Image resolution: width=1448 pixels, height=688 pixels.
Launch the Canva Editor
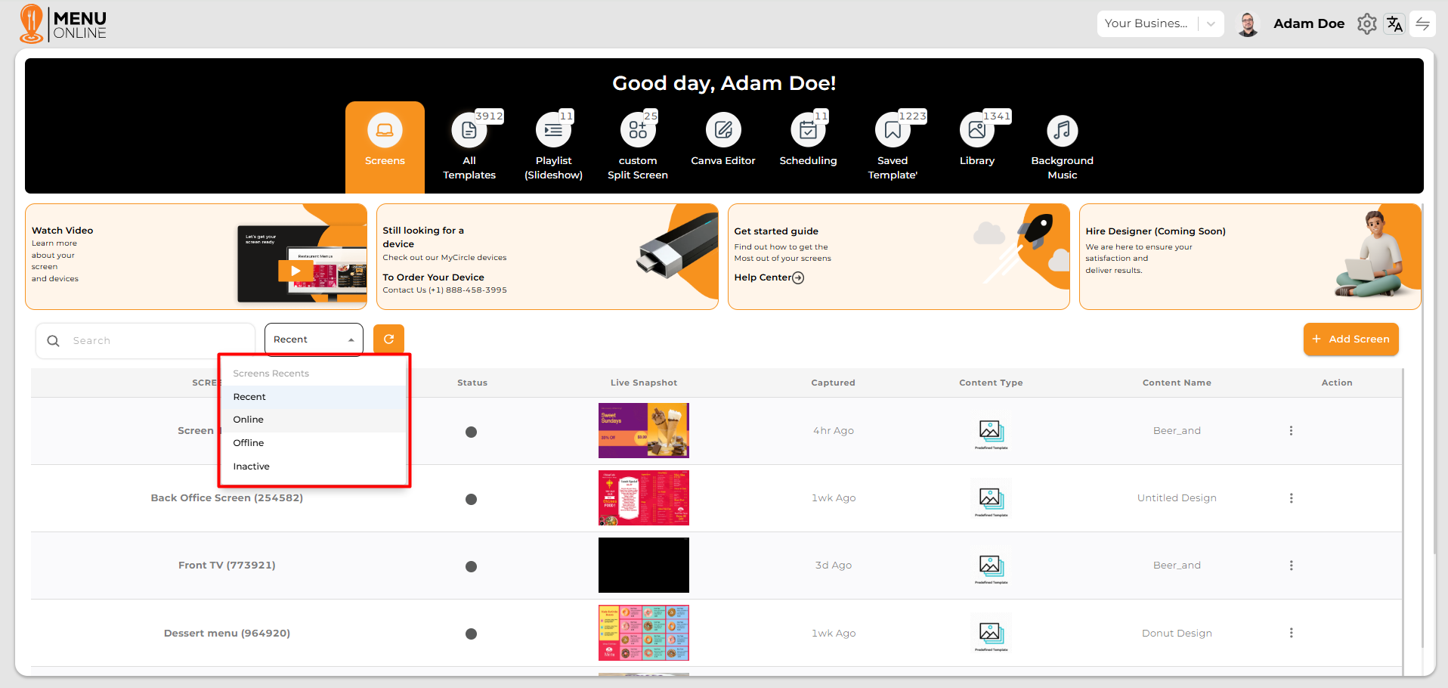(723, 132)
